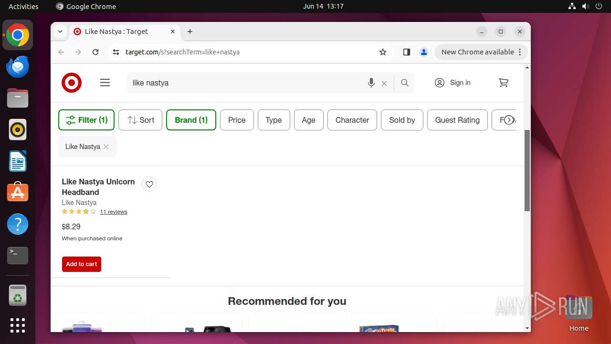Open the Google Chrome app menu in top bar
This screenshot has height=344, width=611.
(x=86, y=6)
